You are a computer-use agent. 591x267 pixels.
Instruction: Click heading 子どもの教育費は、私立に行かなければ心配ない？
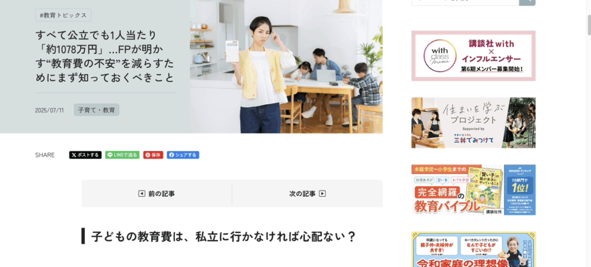[223, 236]
